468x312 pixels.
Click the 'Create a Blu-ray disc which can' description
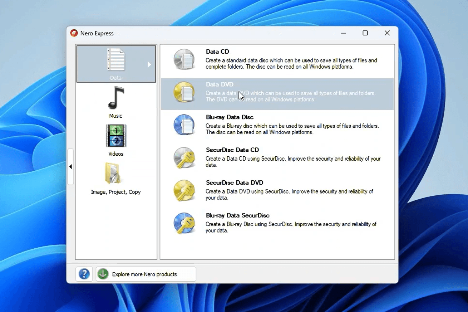[x=292, y=129]
